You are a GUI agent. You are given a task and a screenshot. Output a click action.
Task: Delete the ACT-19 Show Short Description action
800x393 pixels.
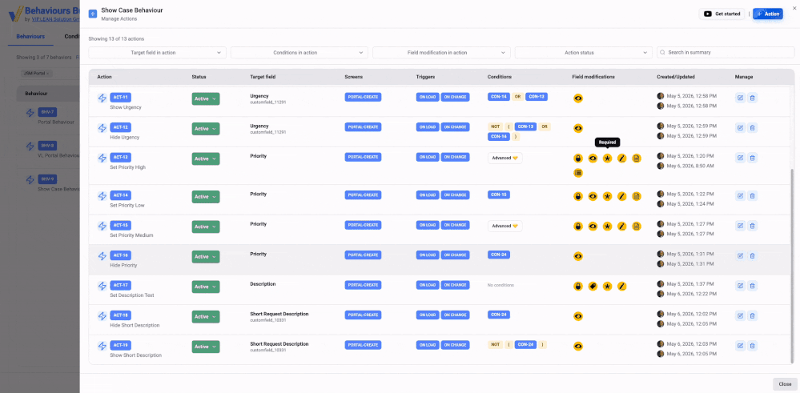pyautogui.click(x=752, y=346)
